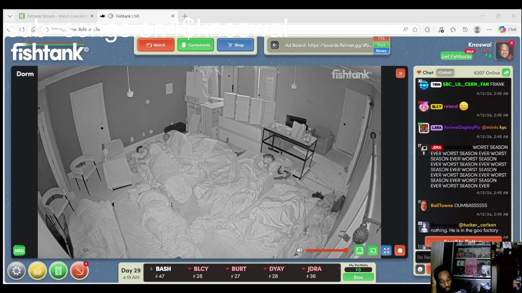Select the TTS tab on the ticker
This screenshot has height=293, width=522.
pyautogui.click(x=381, y=39)
